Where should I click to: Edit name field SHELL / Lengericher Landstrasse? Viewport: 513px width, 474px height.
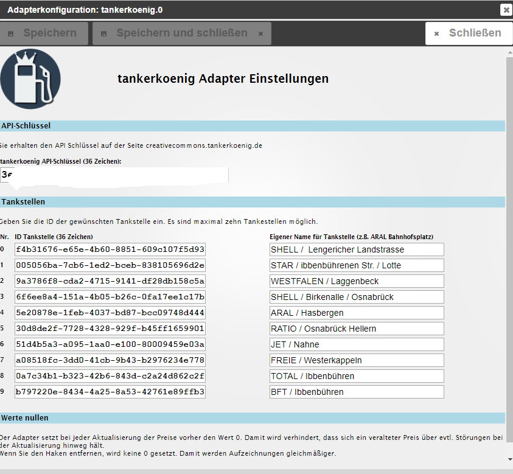[357, 249]
